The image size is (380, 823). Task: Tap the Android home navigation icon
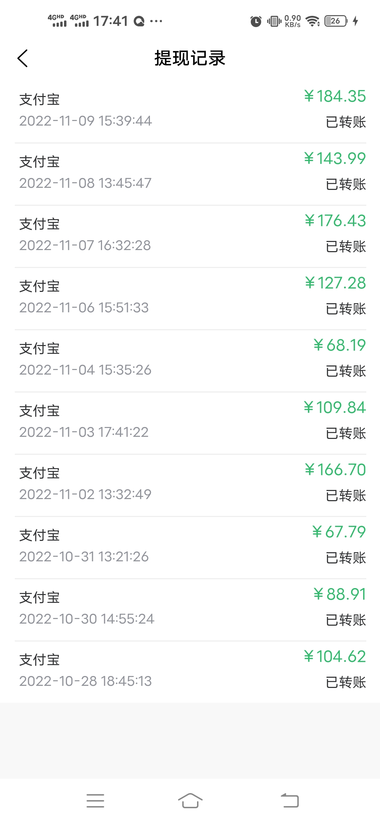pyautogui.click(x=190, y=800)
